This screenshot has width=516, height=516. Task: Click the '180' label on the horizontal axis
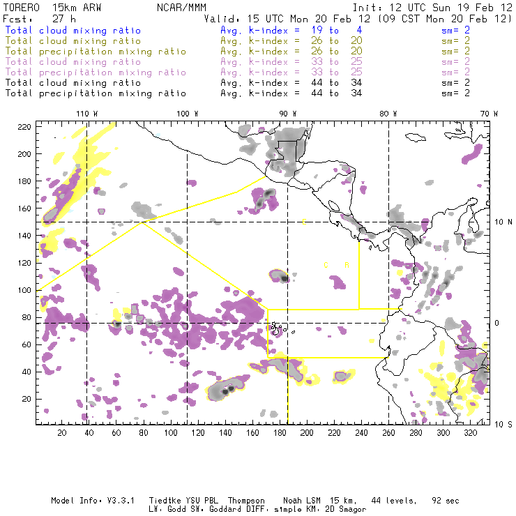[x=280, y=433]
